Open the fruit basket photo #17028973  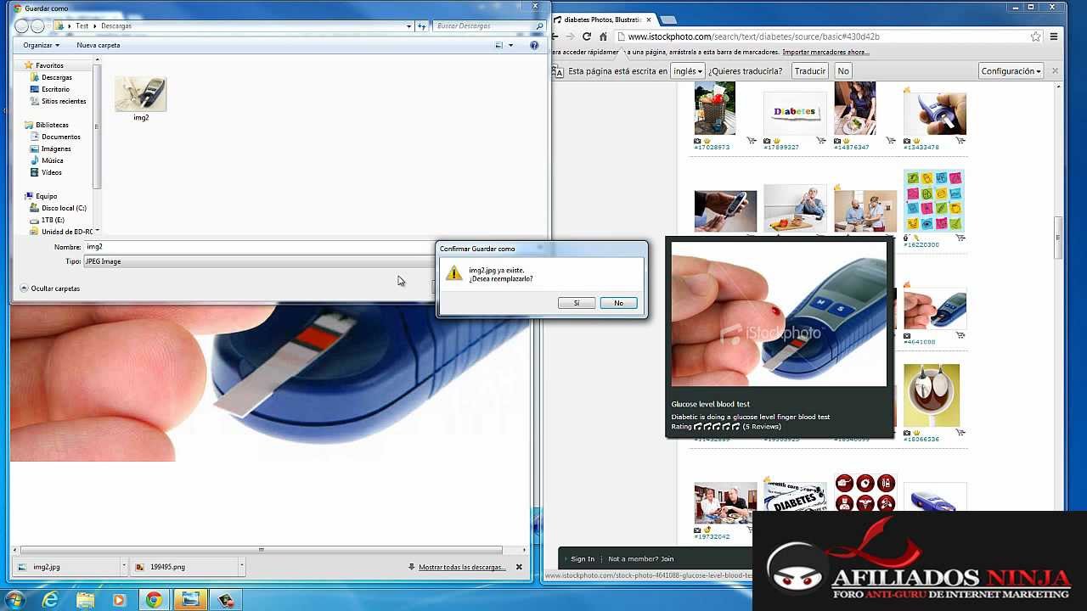[x=714, y=109]
